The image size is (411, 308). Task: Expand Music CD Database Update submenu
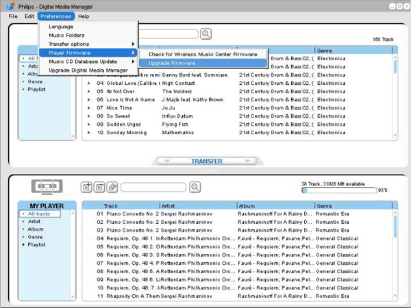88,62
